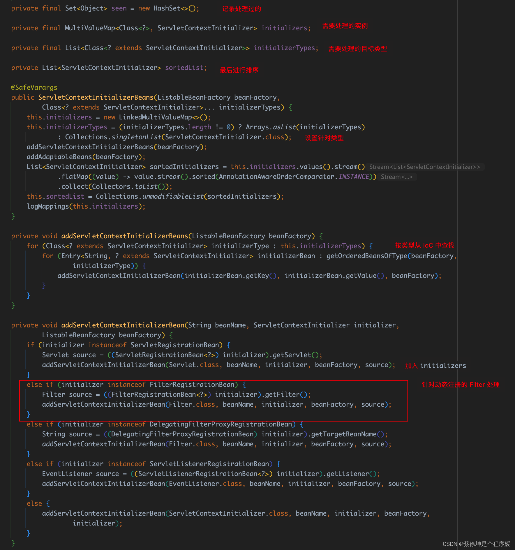Image resolution: width=515 pixels, height=550 pixels.
Task: Click the @SafeVarargs annotation
Action: [34, 87]
